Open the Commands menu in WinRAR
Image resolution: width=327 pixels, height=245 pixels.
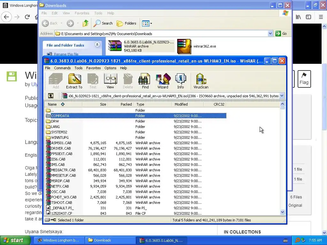coord(62,68)
